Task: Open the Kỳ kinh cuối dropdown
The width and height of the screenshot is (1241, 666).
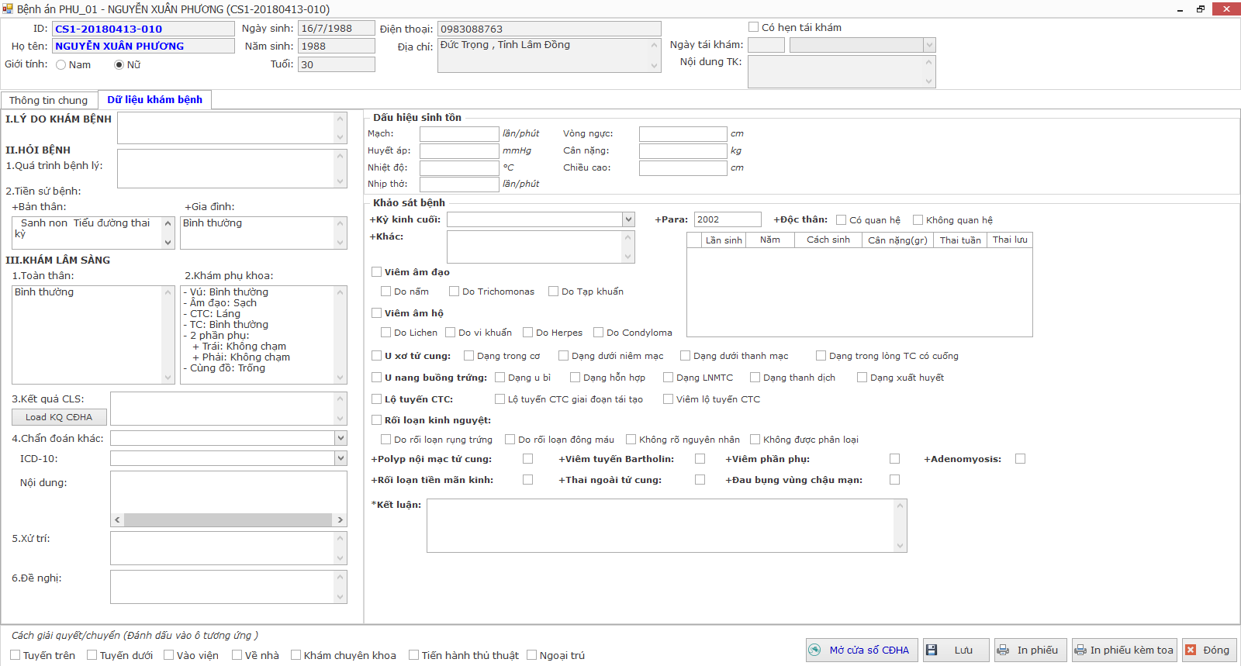Action: 628,219
